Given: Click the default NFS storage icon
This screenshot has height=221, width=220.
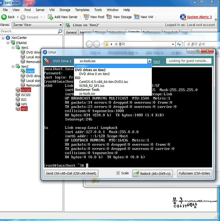Looking at the screenshot, I should click(x=18, y=104).
